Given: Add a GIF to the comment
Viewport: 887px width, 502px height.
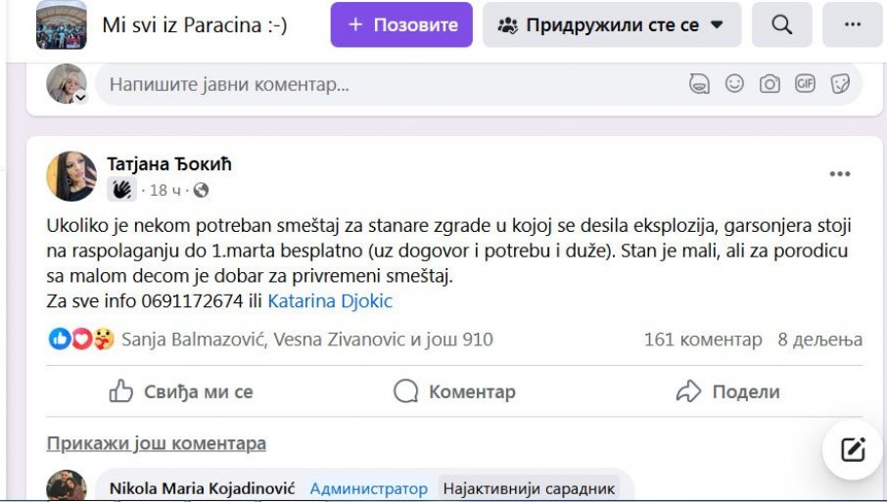Looking at the screenshot, I should coord(805,84).
